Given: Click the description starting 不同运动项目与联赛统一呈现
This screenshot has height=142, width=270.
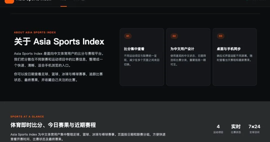Looking at the screenshot, I should [x=142, y=60].
